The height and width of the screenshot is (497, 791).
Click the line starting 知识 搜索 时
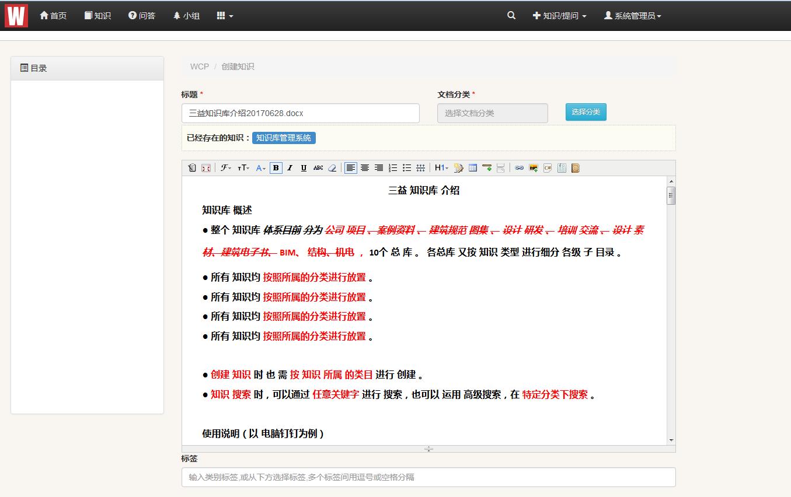pyautogui.click(x=399, y=394)
